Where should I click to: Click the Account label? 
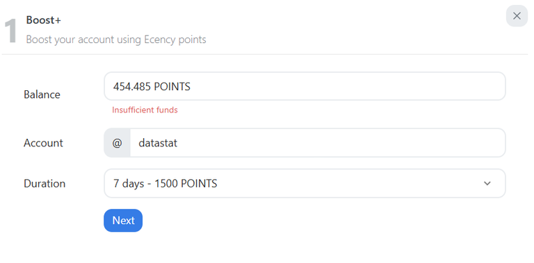point(43,143)
